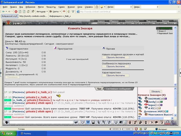Screen dimensions: 181x136
Task: Click the red lips icon in toolbar
Action: pos(64,11)
